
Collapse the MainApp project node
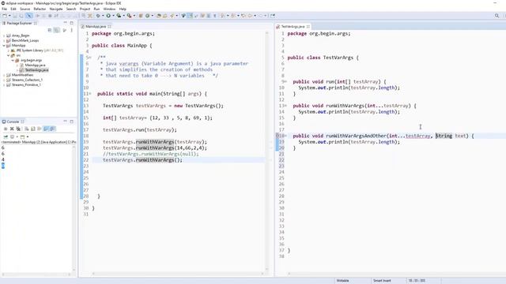[x=4, y=46]
